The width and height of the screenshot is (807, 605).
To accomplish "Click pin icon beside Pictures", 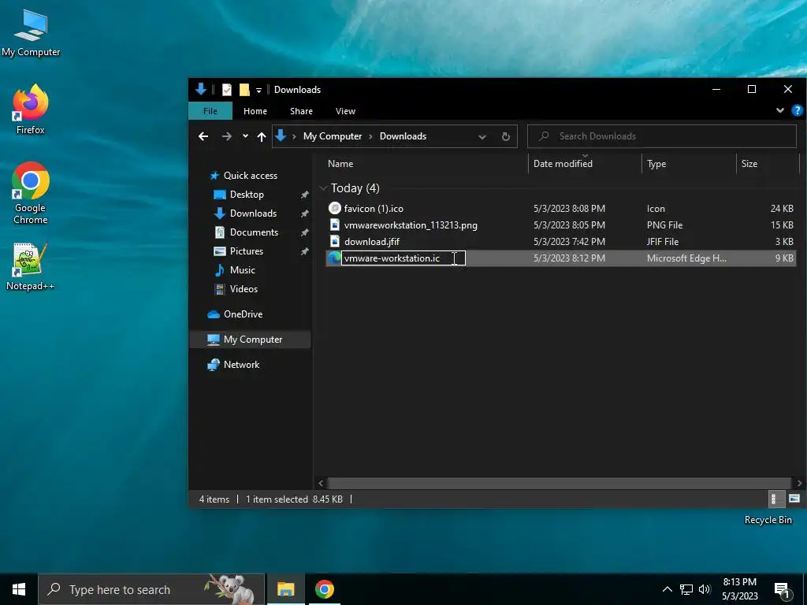I will pos(305,251).
